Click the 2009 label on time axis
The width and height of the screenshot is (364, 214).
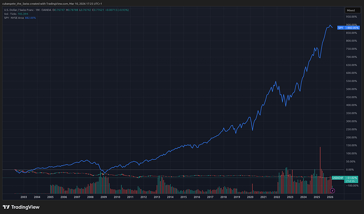pyautogui.click(x=104, y=197)
